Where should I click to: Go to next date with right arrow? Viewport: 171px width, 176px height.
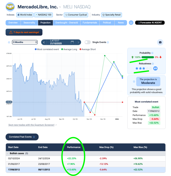(x=79, y=42)
